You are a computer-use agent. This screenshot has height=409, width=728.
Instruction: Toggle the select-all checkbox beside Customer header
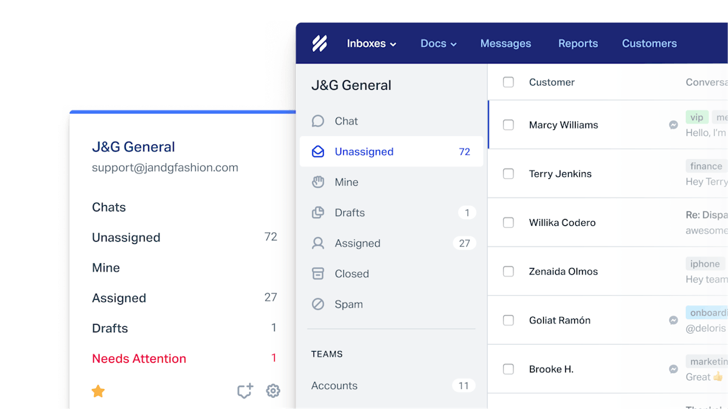click(x=509, y=82)
